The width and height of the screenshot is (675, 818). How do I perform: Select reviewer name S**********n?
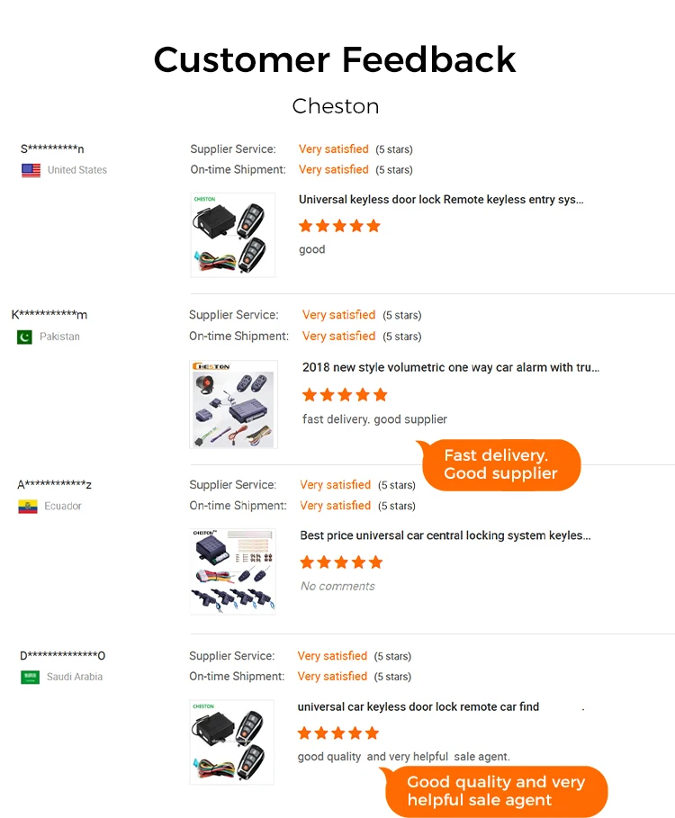click(52, 149)
